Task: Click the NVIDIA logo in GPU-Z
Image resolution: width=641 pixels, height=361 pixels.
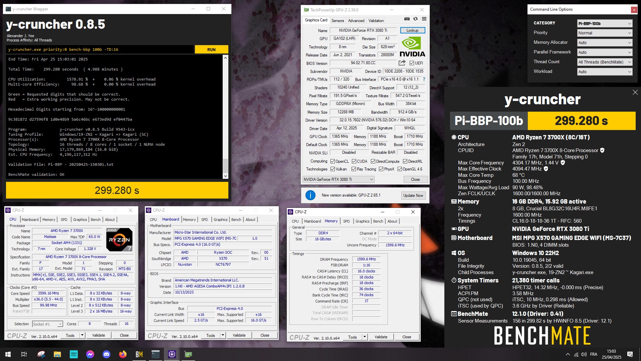Action: point(412,47)
